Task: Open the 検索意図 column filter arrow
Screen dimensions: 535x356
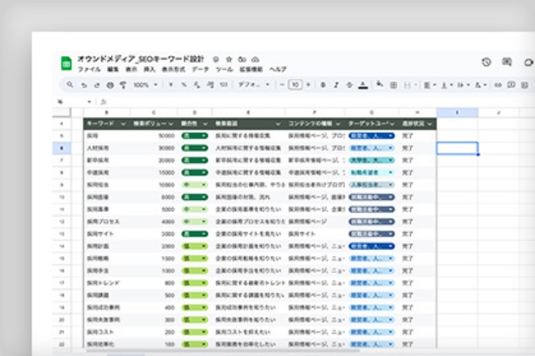Action: (278, 124)
